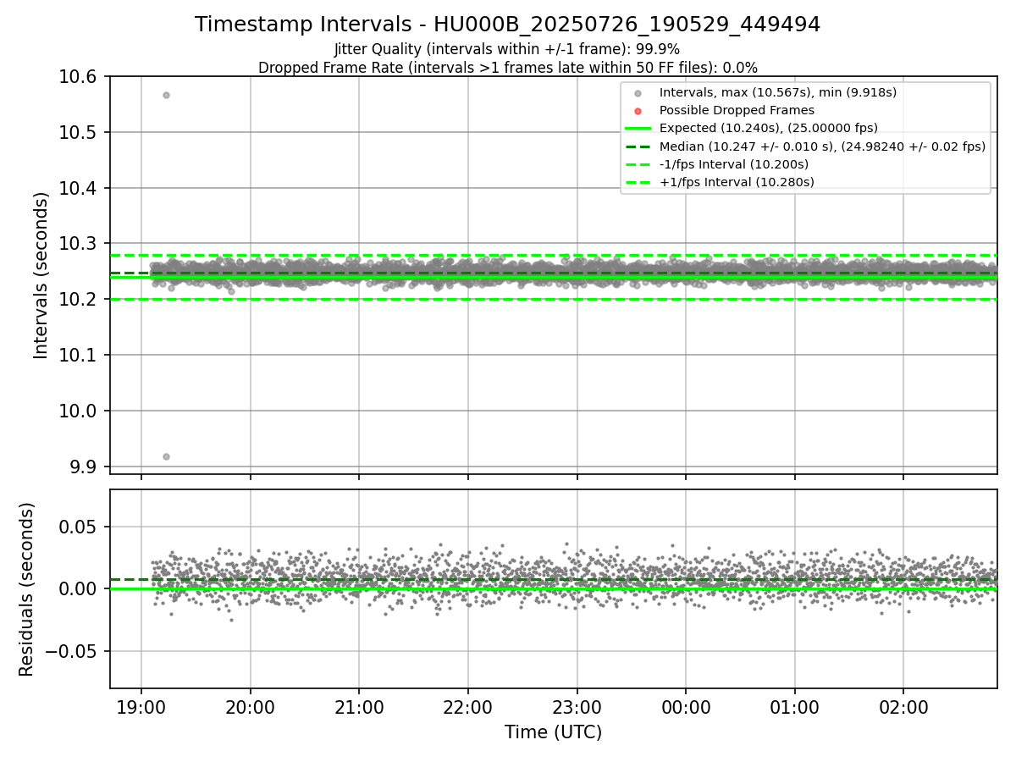The width and height of the screenshot is (1016, 762).
Task: Click legend entry "Possible Dropped Frames"
Action: 737,110
